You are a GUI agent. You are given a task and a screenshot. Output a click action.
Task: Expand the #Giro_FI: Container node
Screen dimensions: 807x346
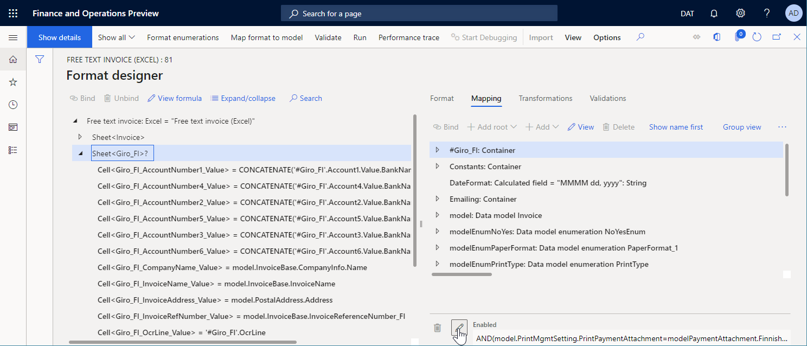pos(437,150)
